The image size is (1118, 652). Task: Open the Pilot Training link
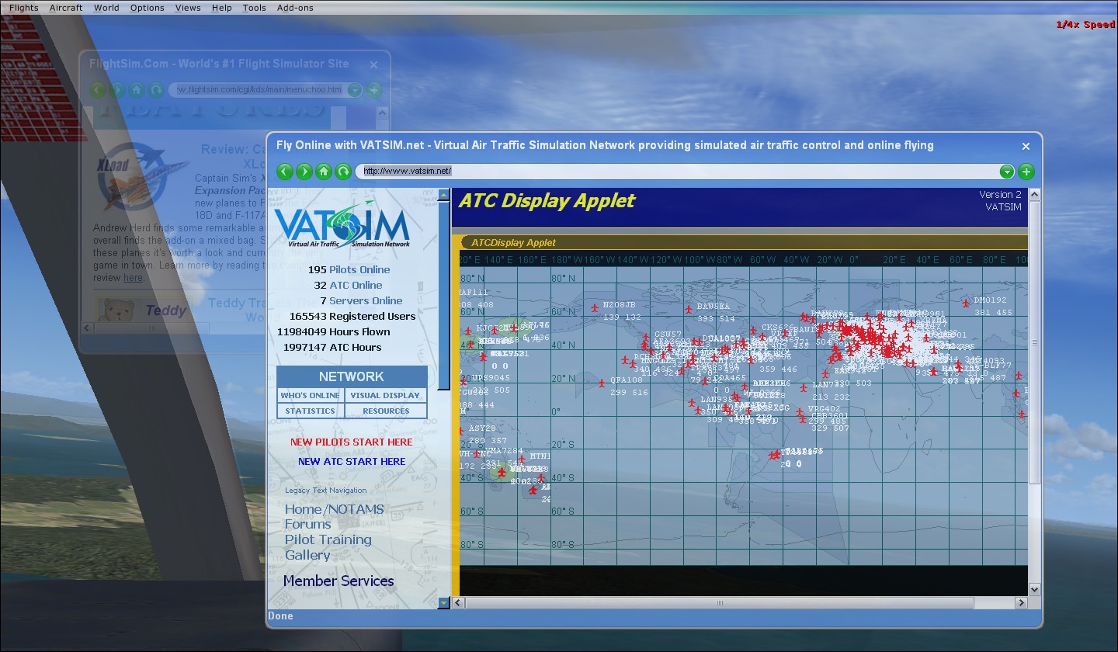click(x=328, y=540)
